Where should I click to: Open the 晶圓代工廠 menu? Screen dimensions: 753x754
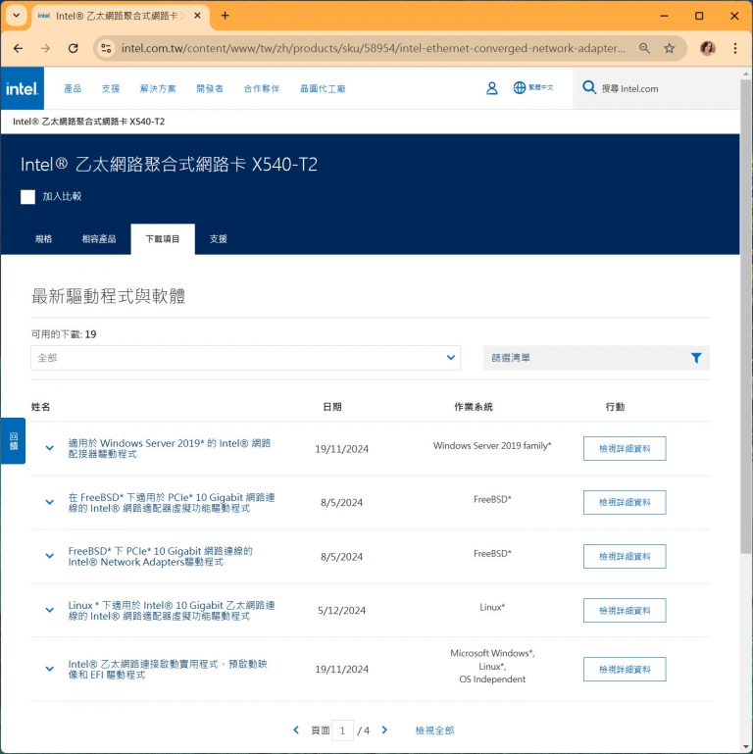click(x=323, y=88)
